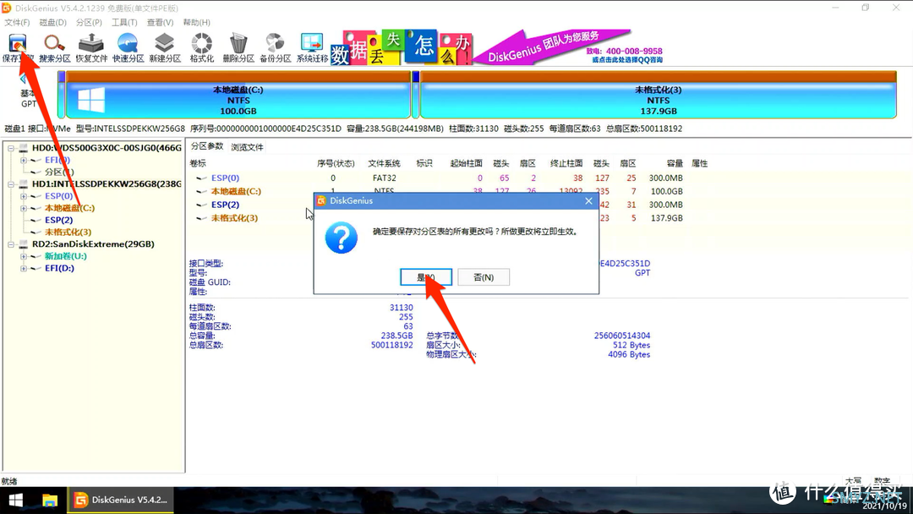Collapse the RD2 SanDiskExtreme disk node
This screenshot has height=514, width=913.
[10, 244]
